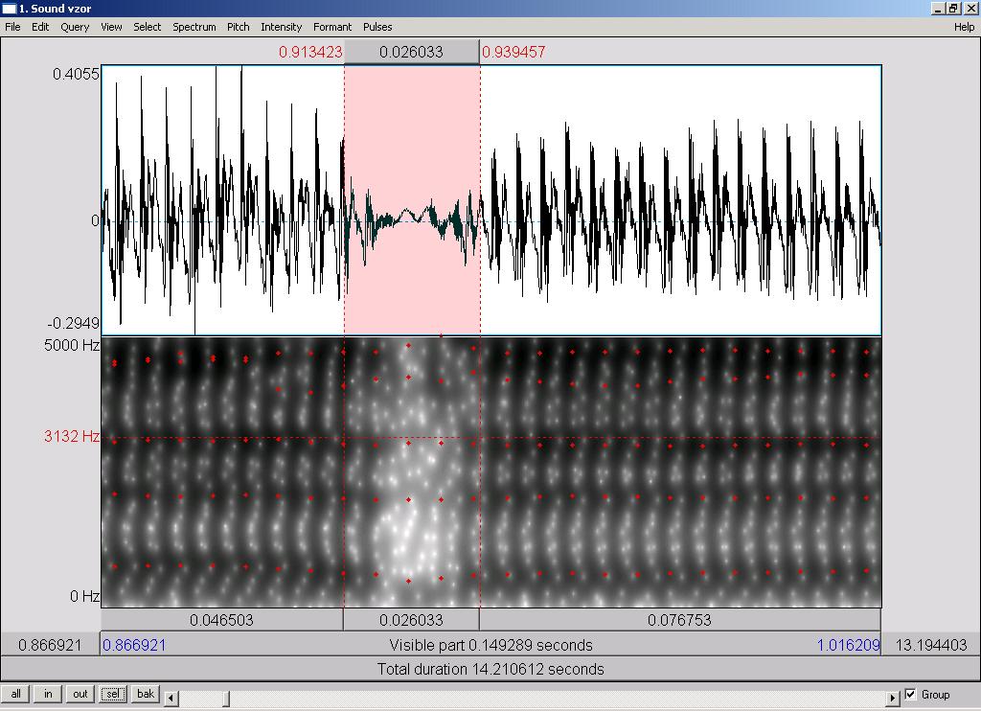Click the window start time 0.866921 in blue
The image size is (981, 711).
(x=134, y=645)
